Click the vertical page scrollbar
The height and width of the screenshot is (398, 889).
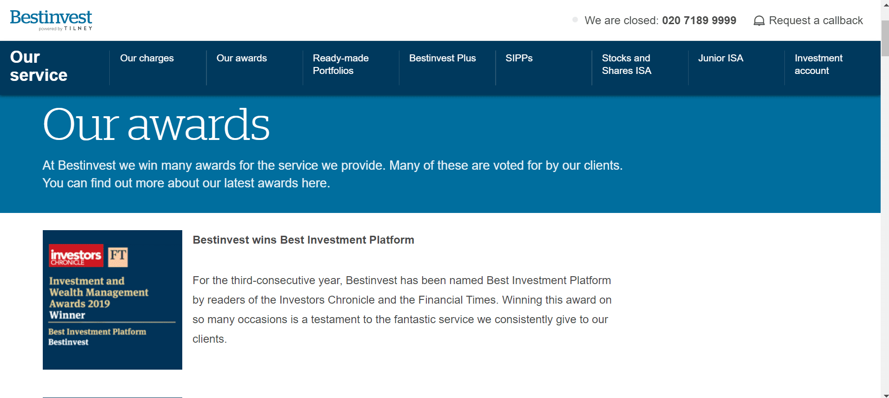point(885,199)
